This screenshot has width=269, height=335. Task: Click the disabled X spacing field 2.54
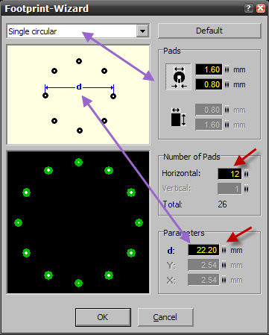203,280
